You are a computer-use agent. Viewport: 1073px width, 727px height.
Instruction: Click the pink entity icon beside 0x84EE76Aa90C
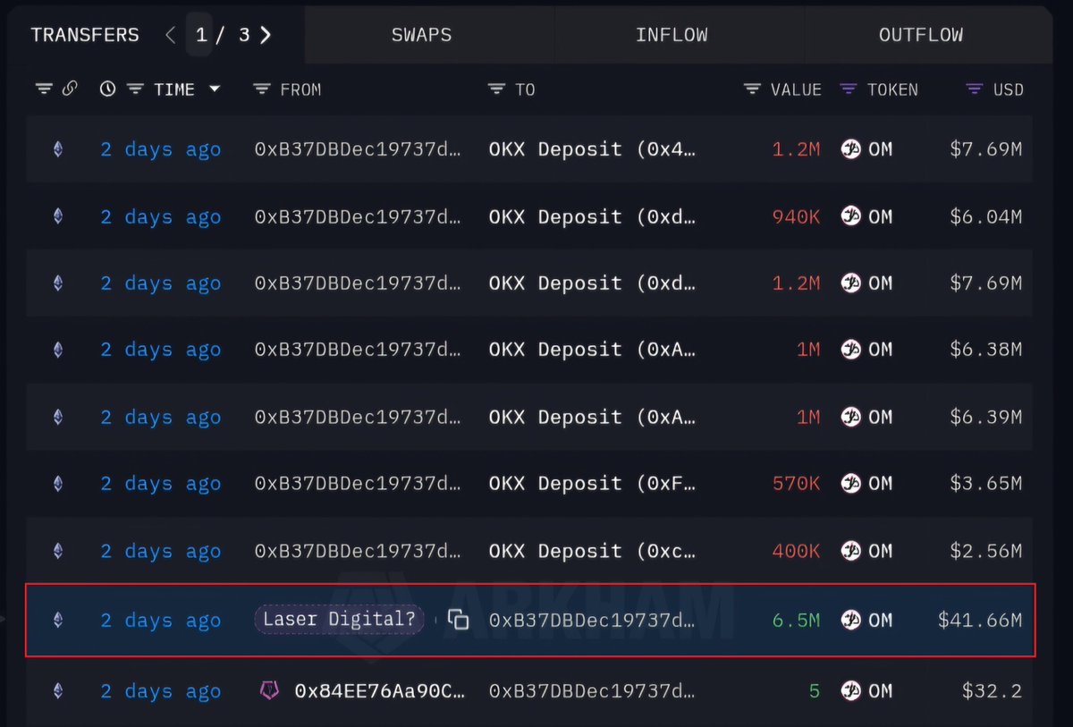[269, 690]
